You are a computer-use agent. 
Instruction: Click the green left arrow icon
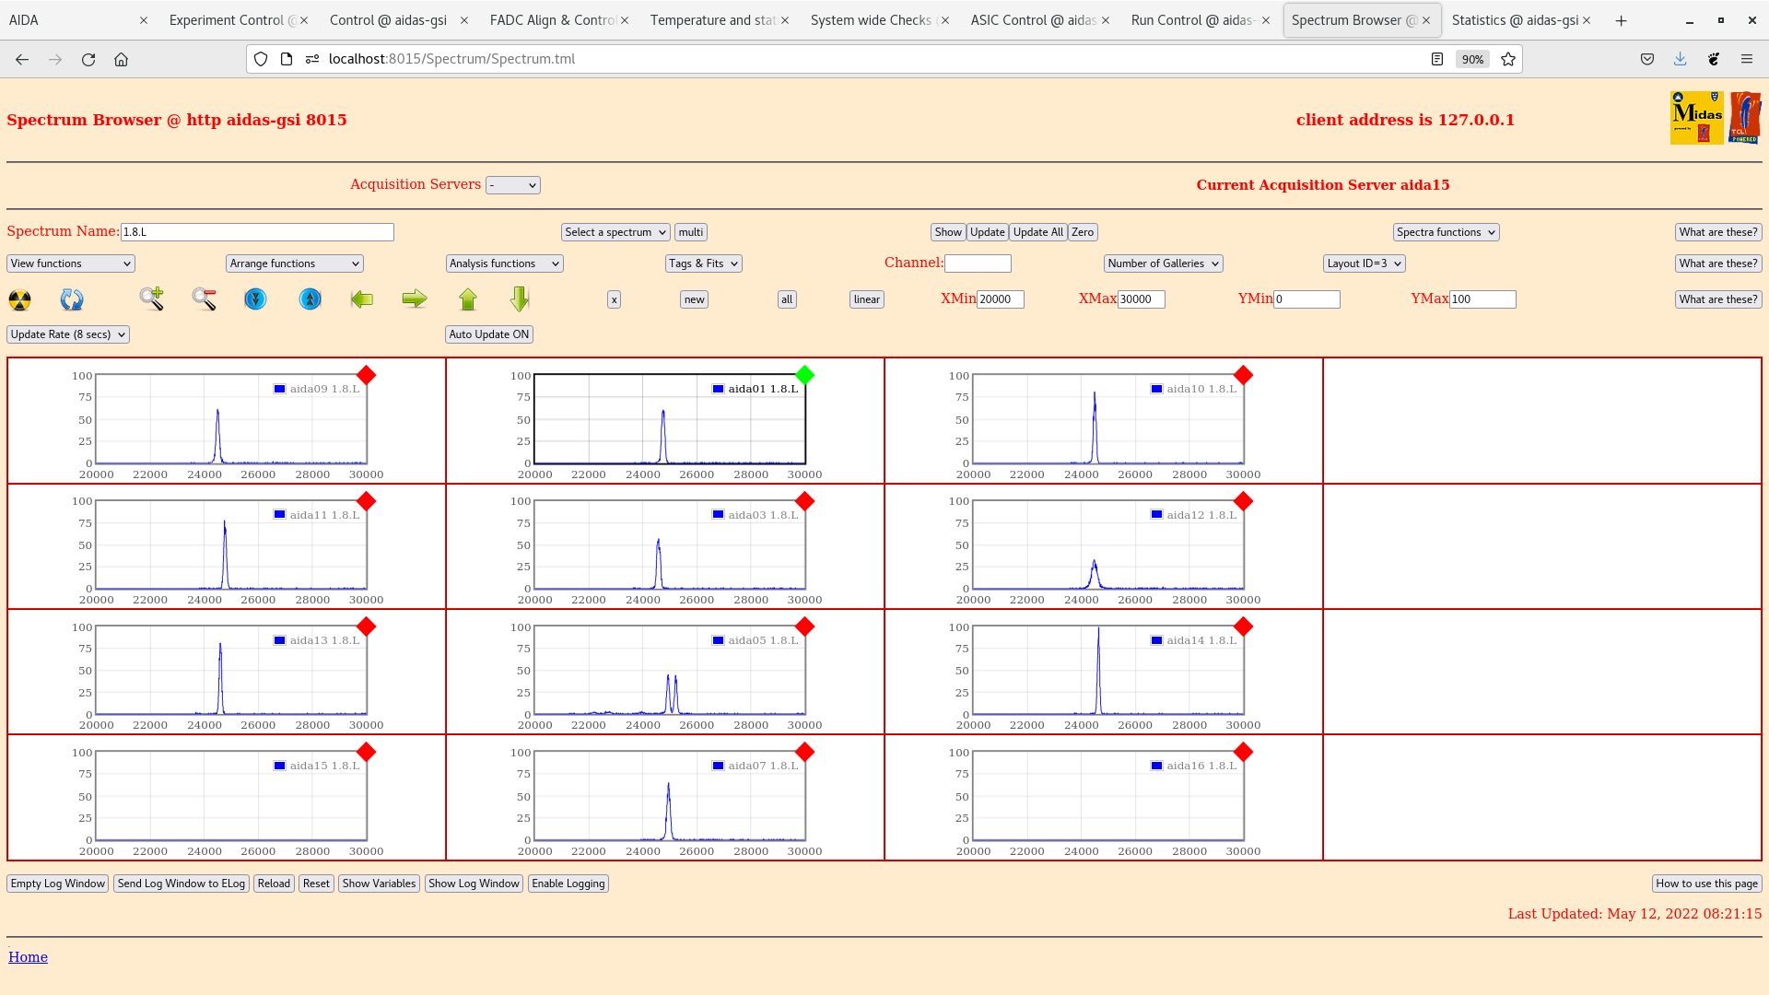pyautogui.click(x=362, y=298)
